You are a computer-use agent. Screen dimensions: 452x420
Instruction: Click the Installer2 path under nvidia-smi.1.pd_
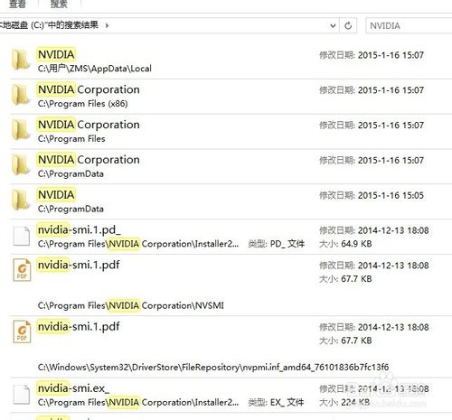click(138, 244)
